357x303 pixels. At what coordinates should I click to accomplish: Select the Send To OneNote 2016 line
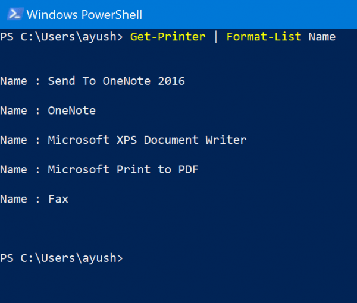[92, 81]
